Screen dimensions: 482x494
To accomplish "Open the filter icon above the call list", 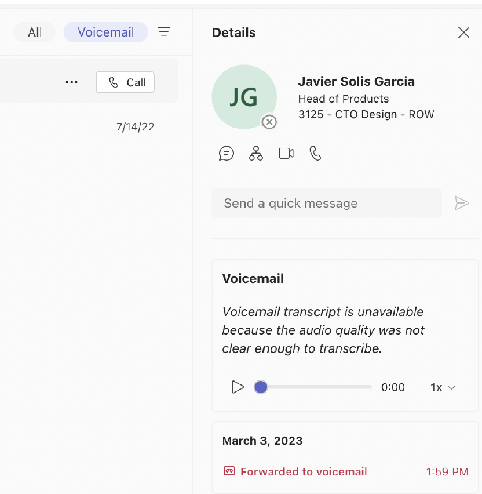I will (x=164, y=32).
